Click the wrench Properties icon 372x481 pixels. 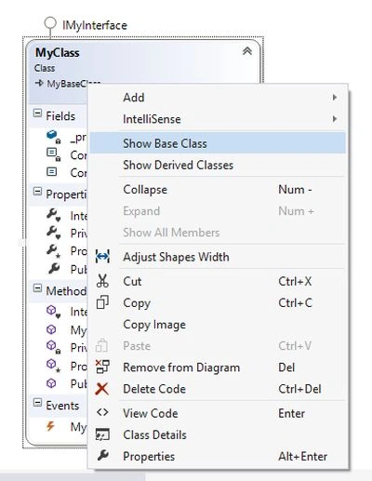[x=102, y=456]
